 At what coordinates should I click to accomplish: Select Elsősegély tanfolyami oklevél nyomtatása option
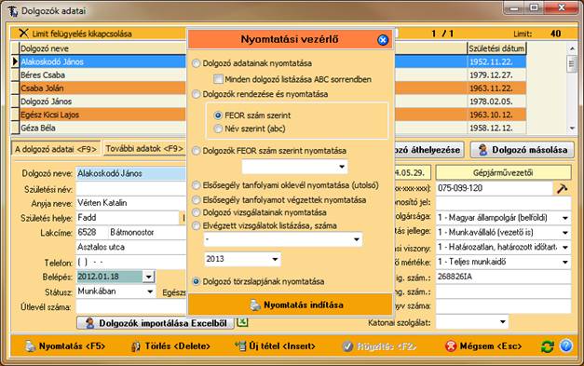pyautogui.click(x=196, y=185)
